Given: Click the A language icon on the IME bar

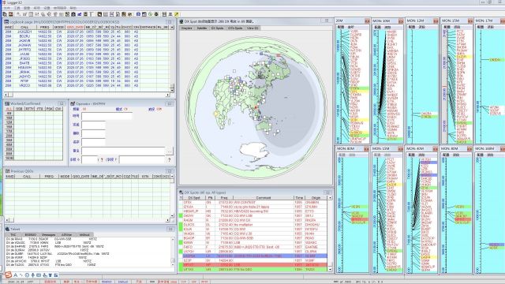Looking at the screenshot, I should pos(15,275).
